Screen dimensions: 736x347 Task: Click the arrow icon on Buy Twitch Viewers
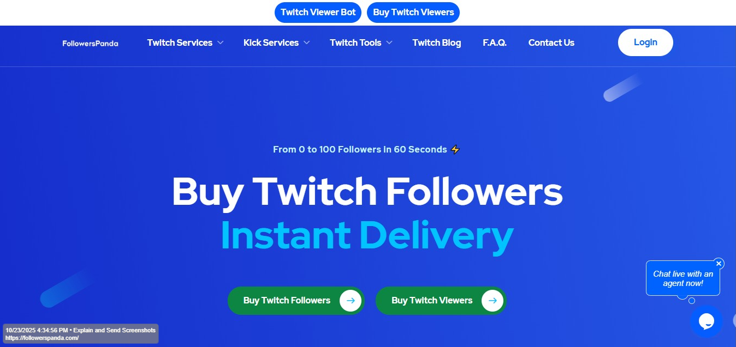[x=492, y=300]
